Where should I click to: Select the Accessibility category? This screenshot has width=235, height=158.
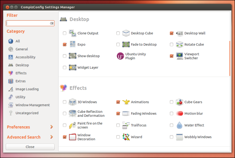(25, 57)
